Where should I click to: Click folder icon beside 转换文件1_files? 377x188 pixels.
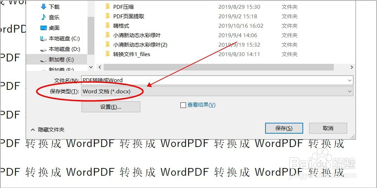(107, 54)
